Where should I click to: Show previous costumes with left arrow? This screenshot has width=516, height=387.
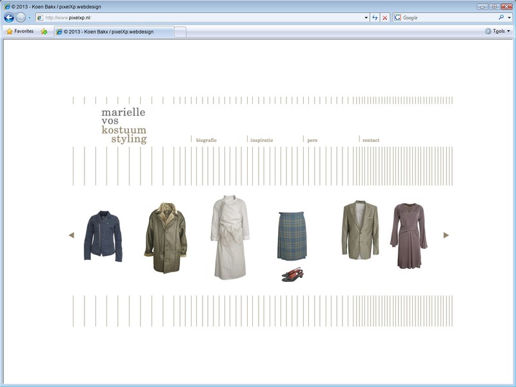click(x=72, y=235)
